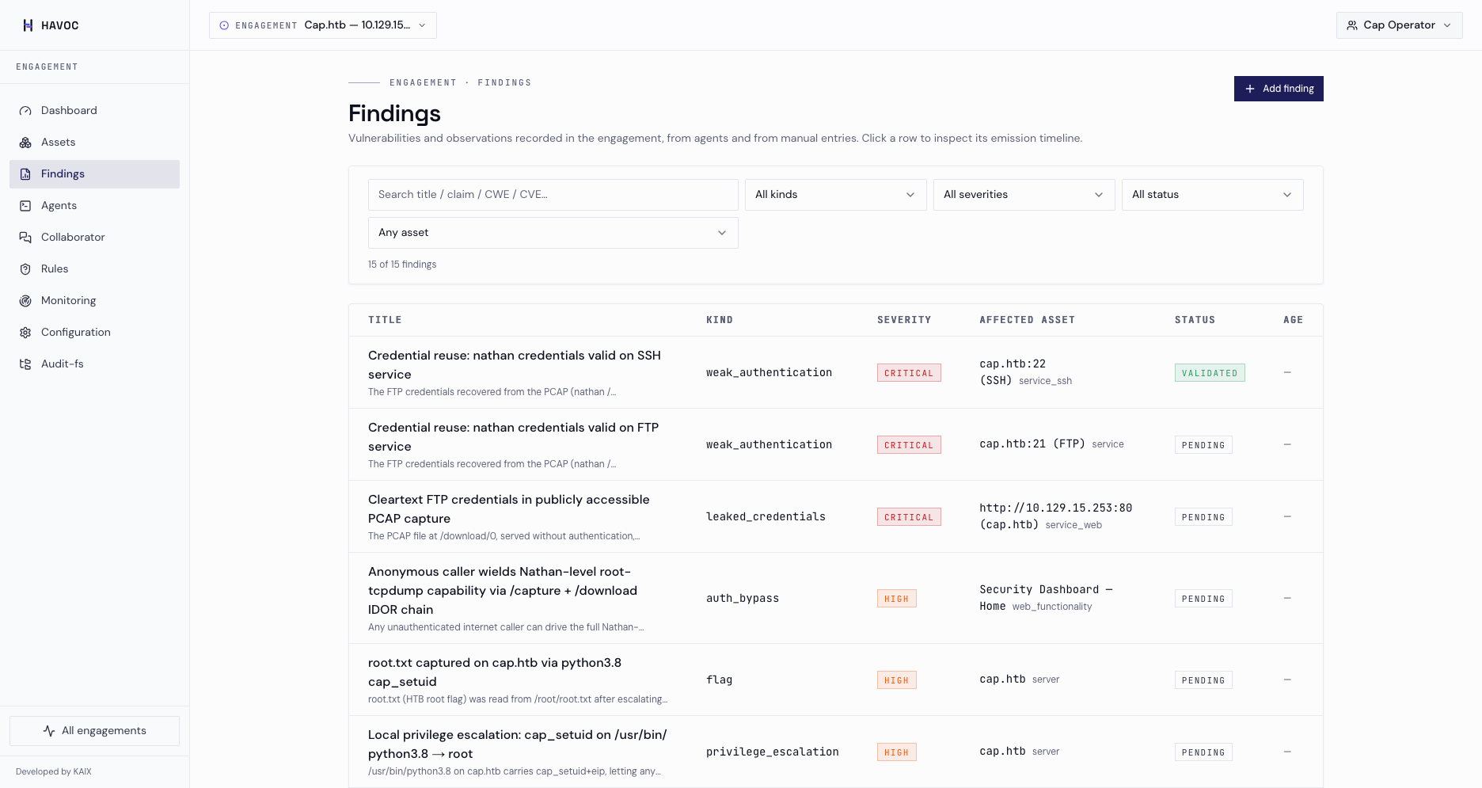This screenshot has height=788, width=1482.
Task: Click the Assets cubes icon
Action: tap(25, 143)
